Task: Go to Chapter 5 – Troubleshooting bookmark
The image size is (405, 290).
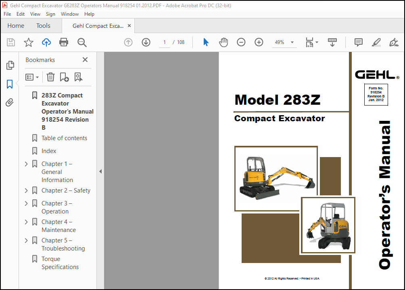Action: (63, 244)
